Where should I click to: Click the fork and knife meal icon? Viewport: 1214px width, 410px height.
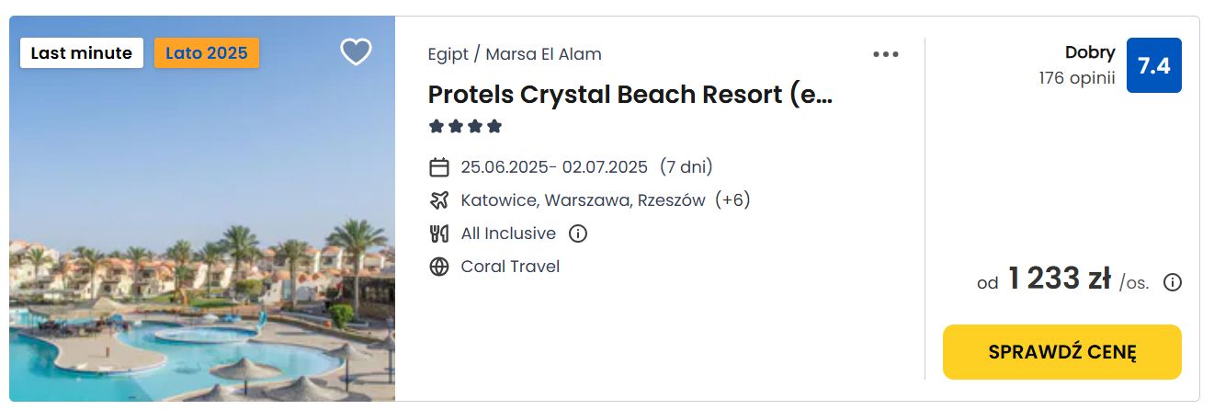point(439,233)
